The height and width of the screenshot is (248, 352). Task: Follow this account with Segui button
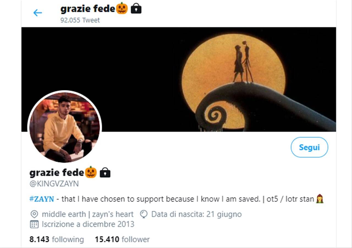tap(309, 147)
